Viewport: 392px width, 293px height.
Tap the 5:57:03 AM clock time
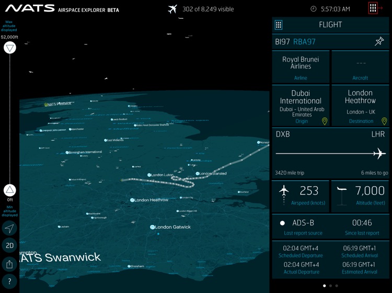point(335,9)
